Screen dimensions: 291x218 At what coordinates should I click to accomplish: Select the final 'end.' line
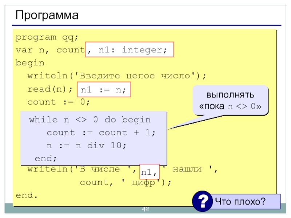pyautogui.click(x=27, y=195)
